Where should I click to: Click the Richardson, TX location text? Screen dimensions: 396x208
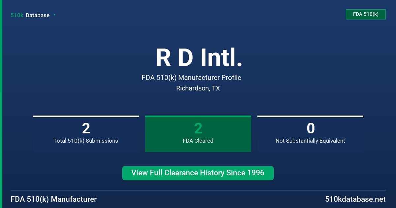[198, 88]
